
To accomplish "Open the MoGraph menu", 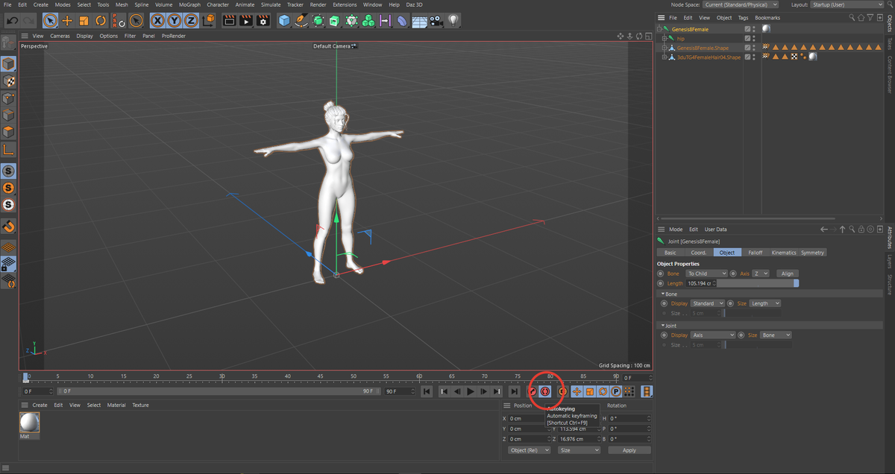I will (x=189, y=4).
